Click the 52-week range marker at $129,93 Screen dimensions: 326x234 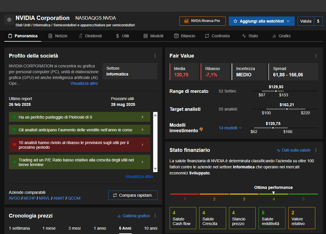(x=276, y=91)
